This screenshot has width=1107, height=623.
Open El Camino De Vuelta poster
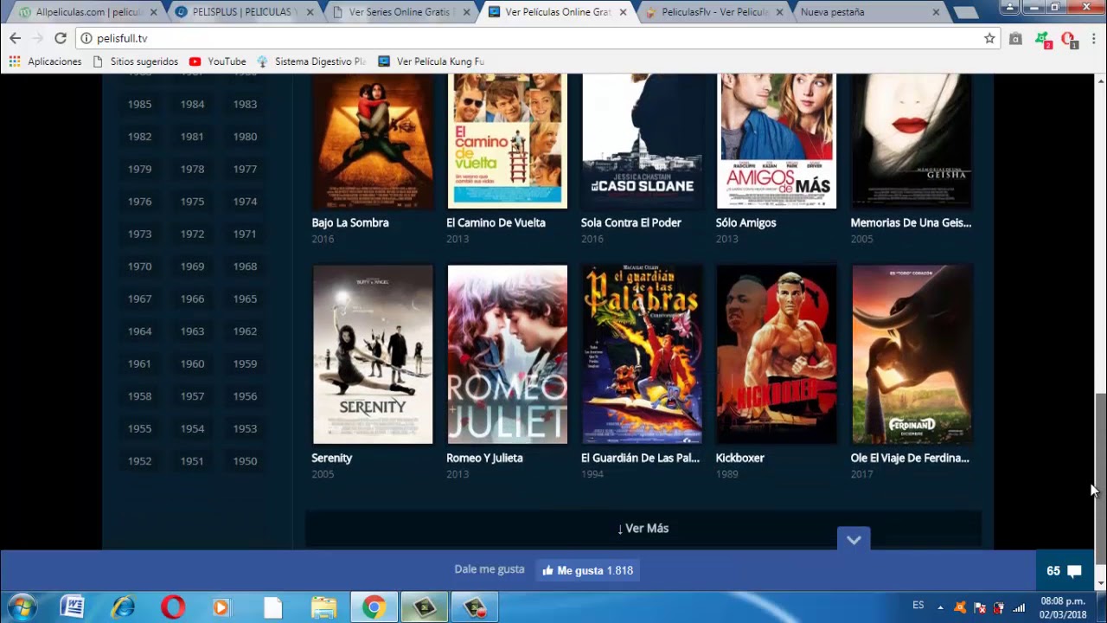click(x=508, y=141)
